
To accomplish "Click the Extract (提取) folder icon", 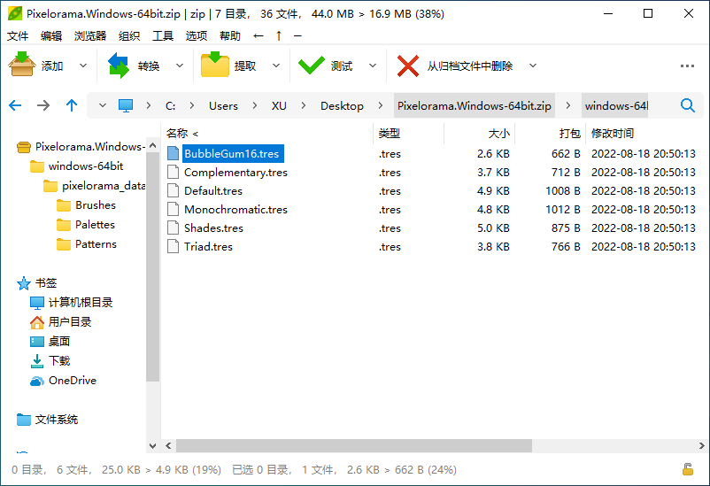I will (x=215, y=66).
